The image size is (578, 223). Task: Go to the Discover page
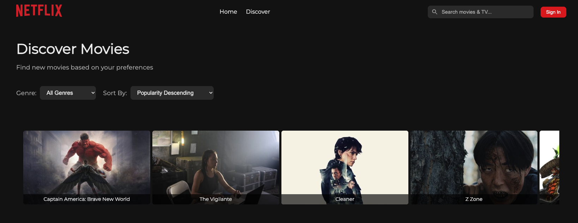point(258,12)
